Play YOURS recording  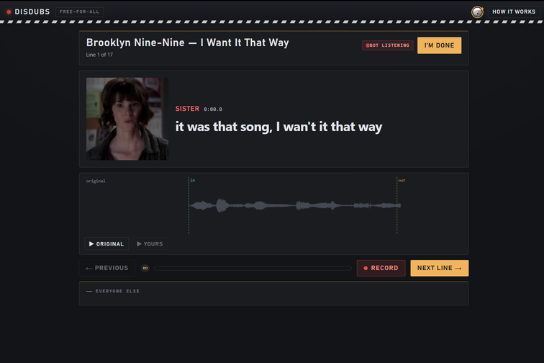click(150, 244)
